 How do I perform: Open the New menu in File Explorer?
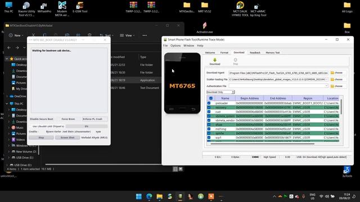tap(16, 35)
